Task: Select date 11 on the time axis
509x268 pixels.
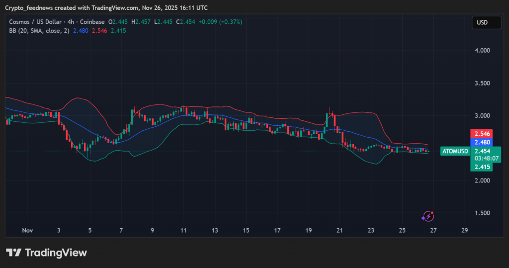Action: 184,231
